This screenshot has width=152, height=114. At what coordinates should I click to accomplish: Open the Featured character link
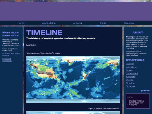pyautogui.click(x=7, y=60)
